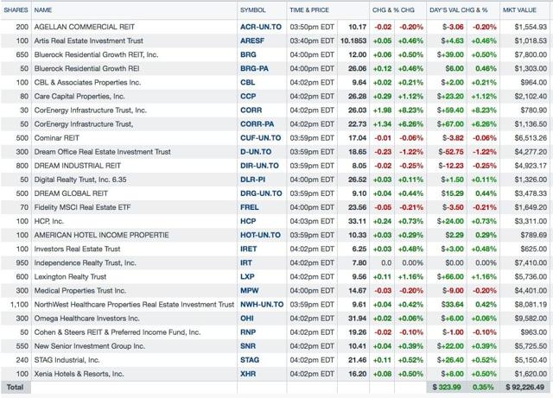This screenshot has width=553, height=398.
Task: Sort by MKT VALUE column header
Action: [x=519, y=10]
